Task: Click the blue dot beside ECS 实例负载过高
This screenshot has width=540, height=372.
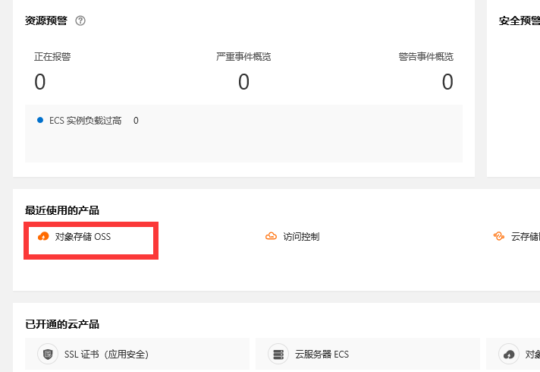Action: pyautogui.click(x=40, y=120)
